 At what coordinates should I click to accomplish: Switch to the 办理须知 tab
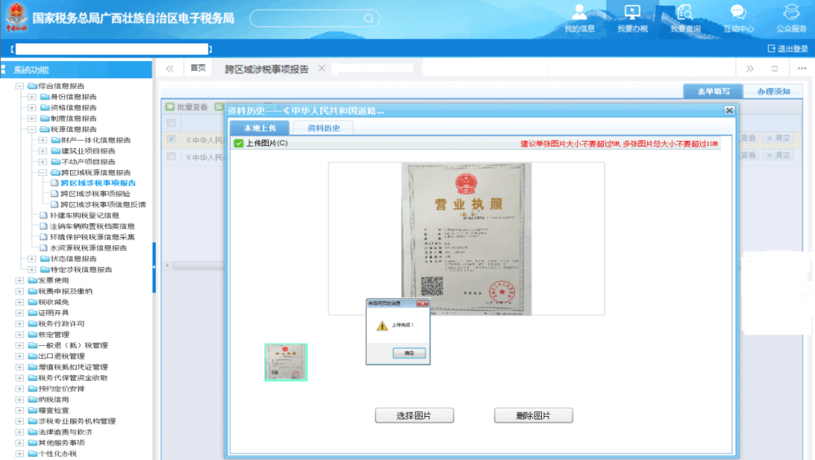(x=773, y=92)
